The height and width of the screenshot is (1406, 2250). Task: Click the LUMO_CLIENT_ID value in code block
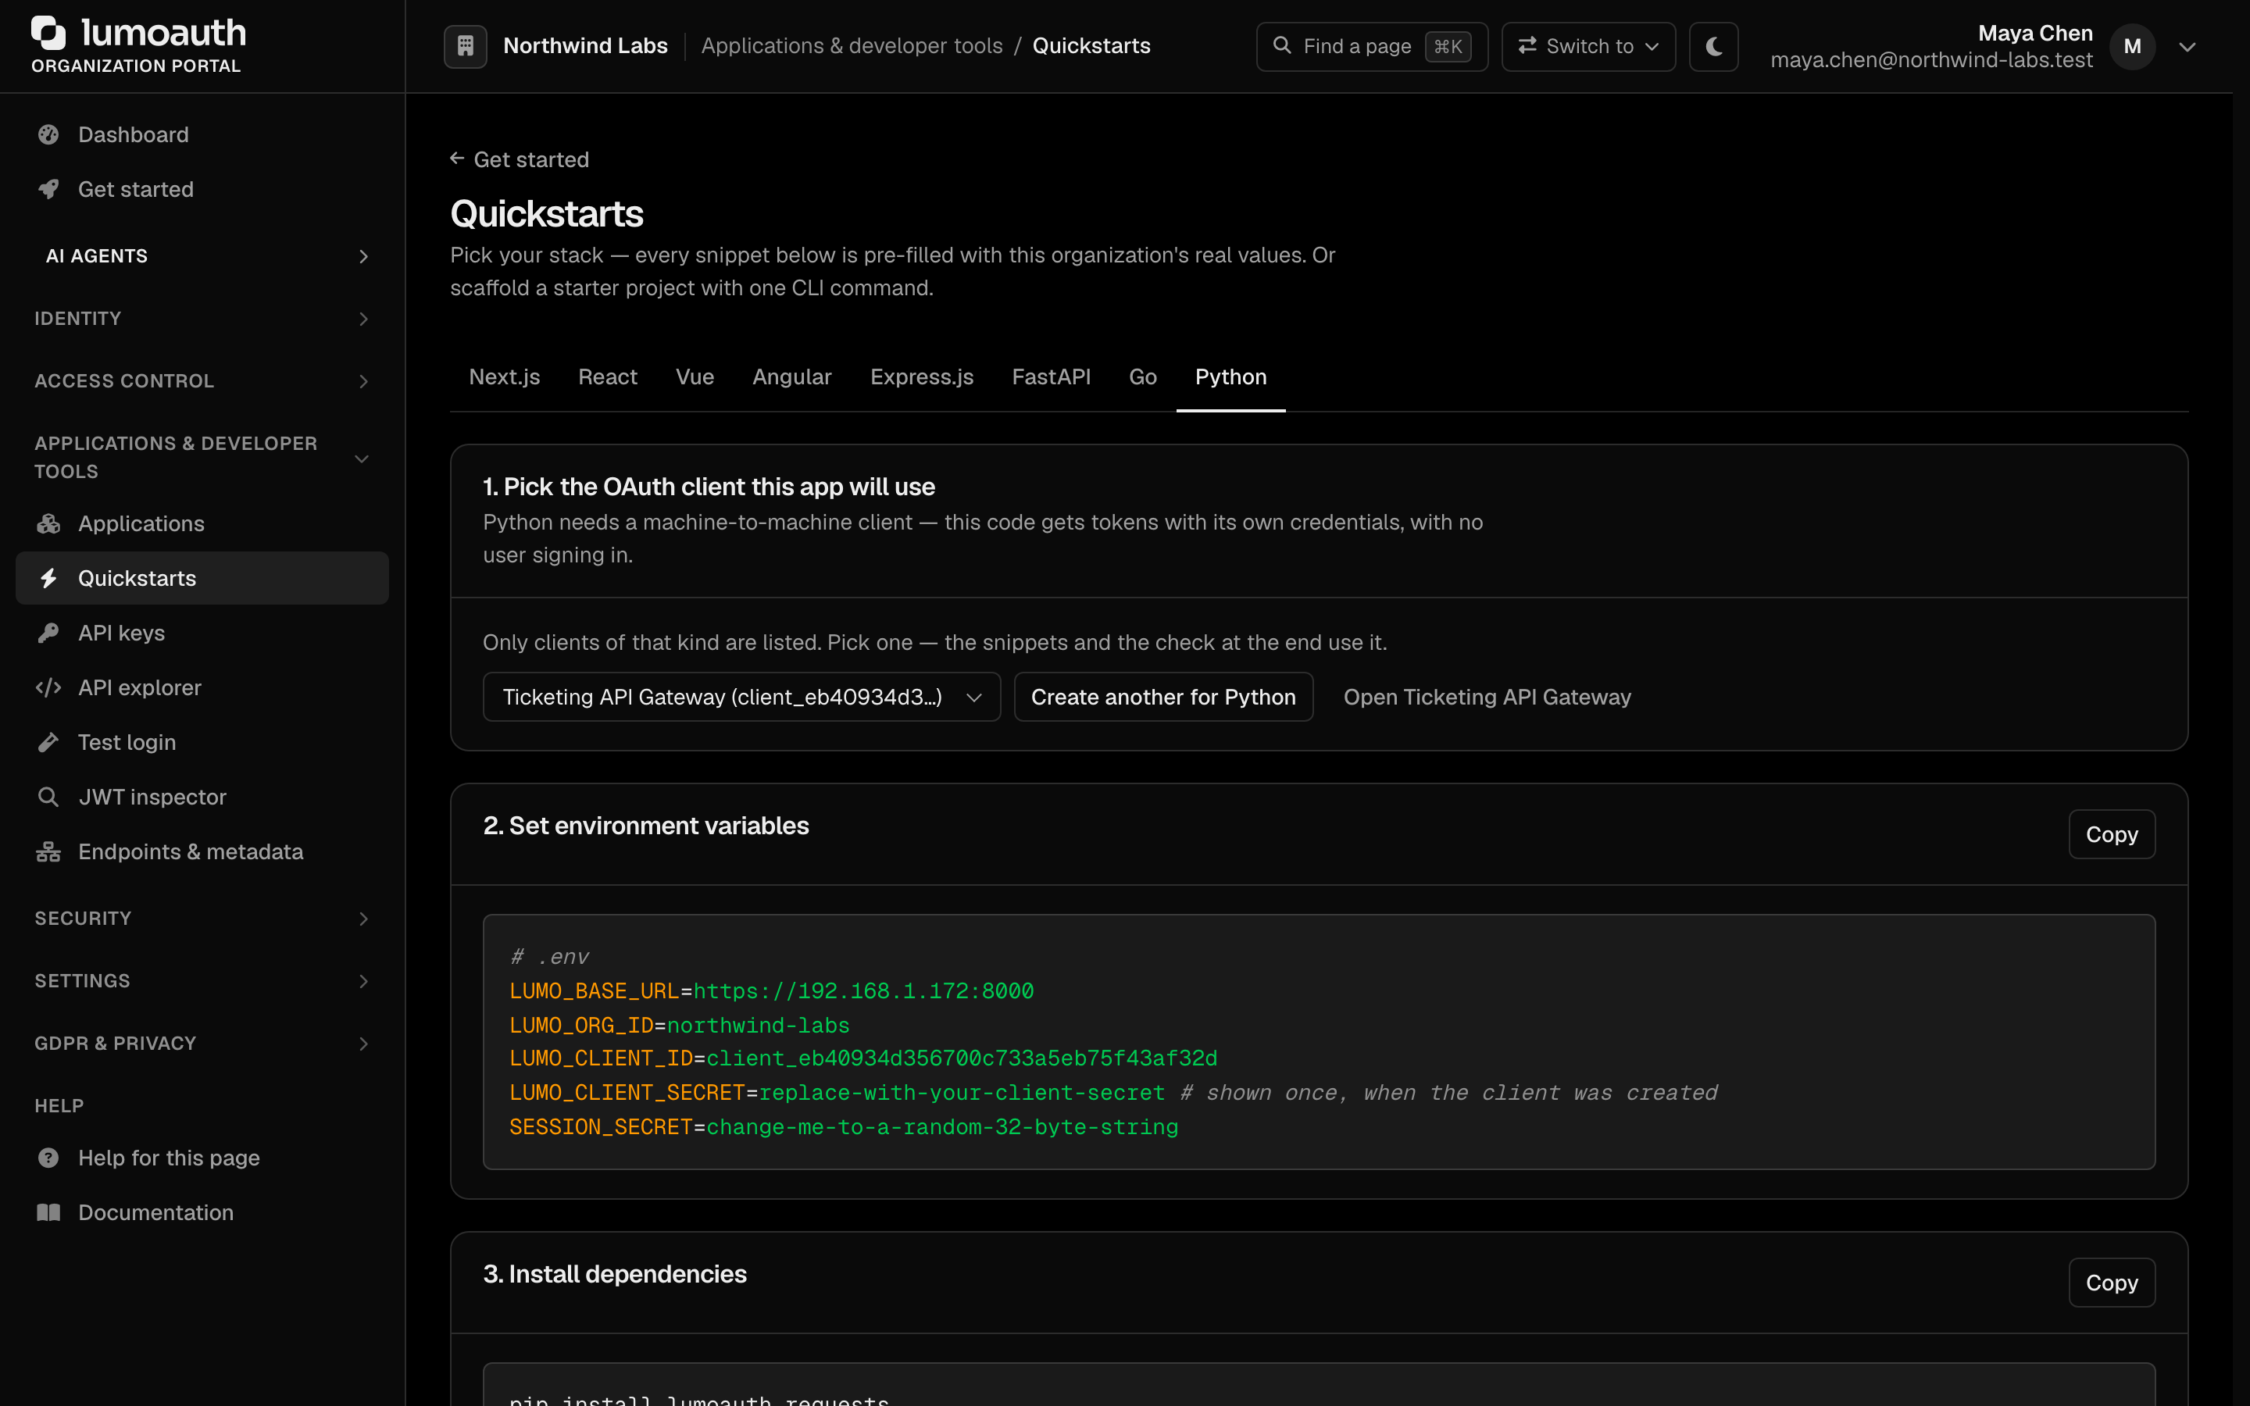[x=962, y=1058]
